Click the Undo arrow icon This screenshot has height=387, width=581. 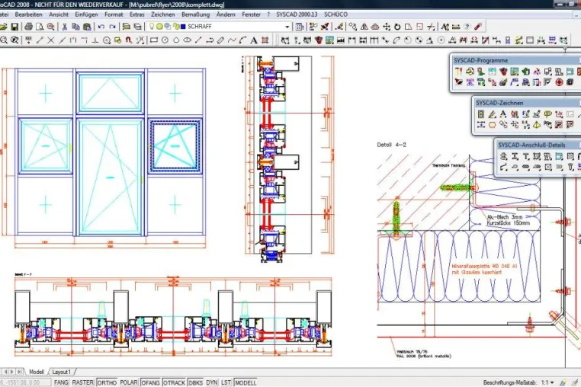101,27
